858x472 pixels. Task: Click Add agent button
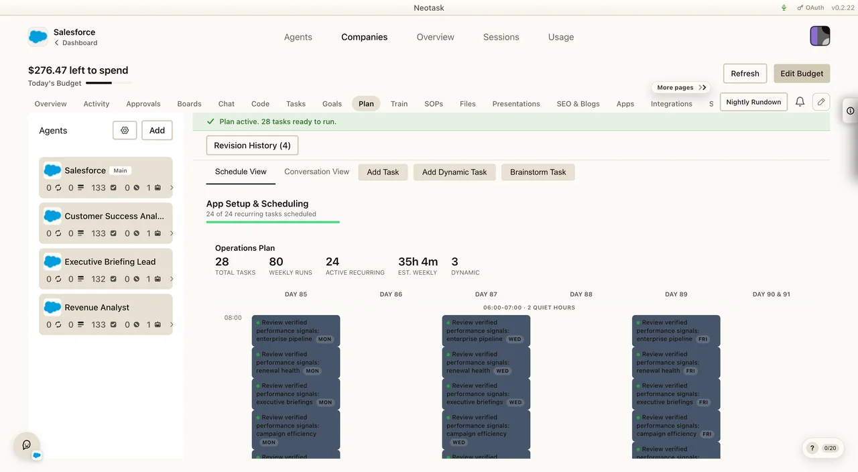[157, 130]
